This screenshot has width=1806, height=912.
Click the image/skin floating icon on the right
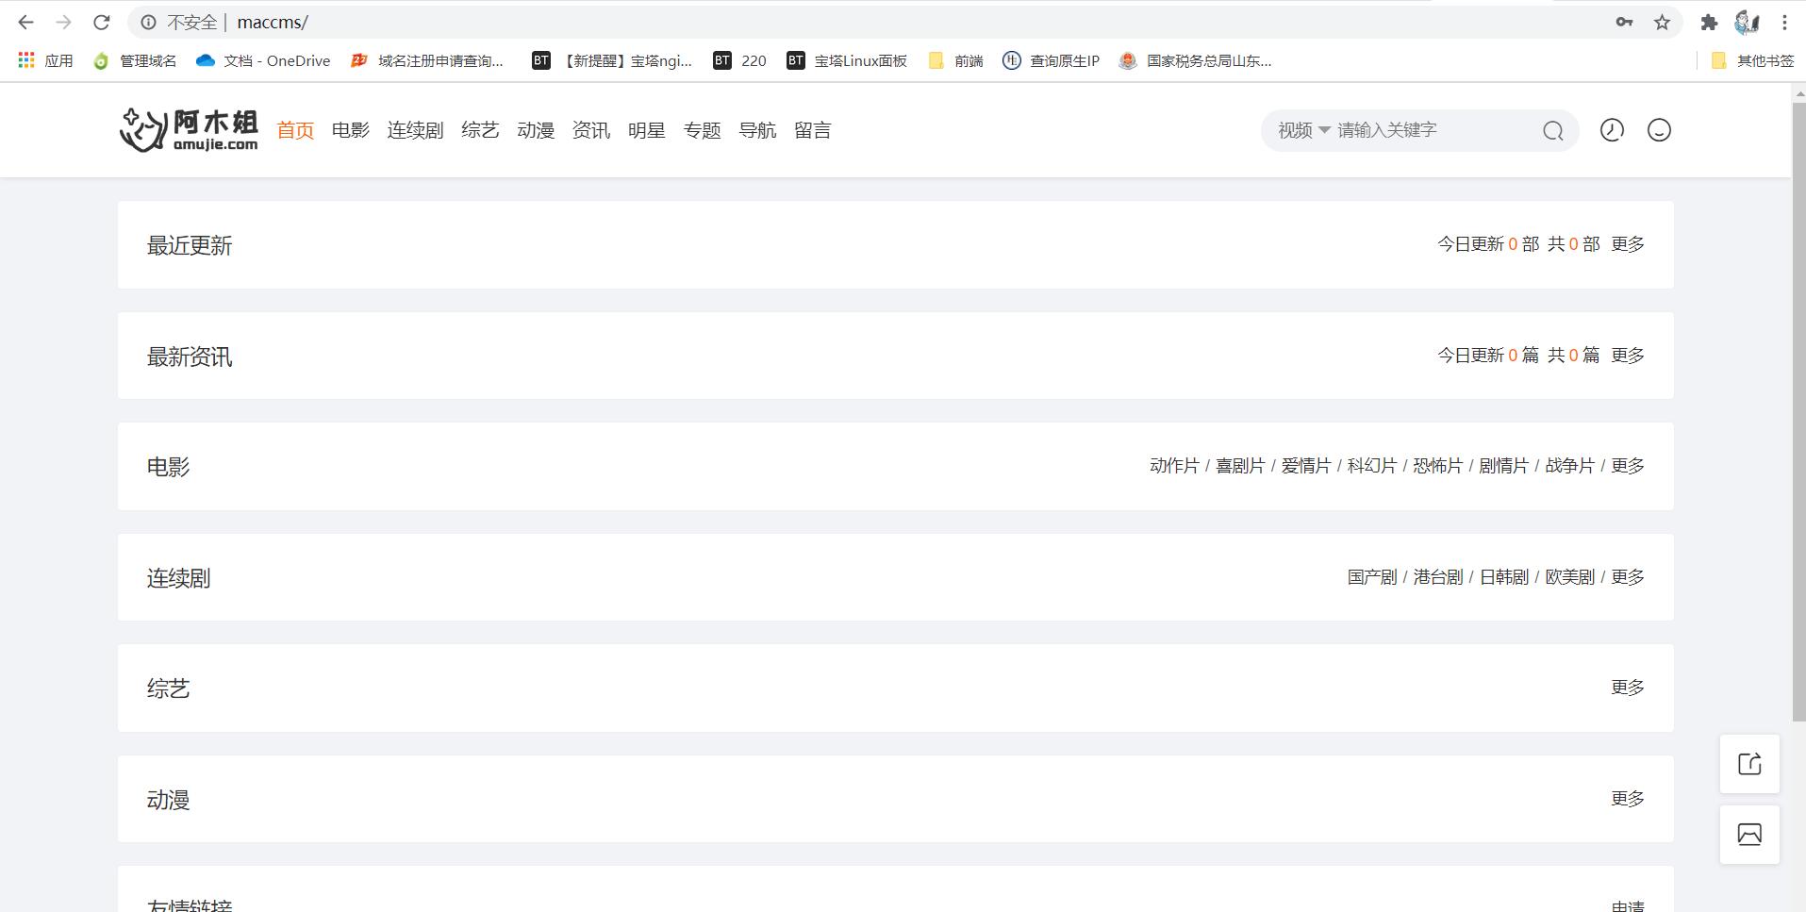1748,834
